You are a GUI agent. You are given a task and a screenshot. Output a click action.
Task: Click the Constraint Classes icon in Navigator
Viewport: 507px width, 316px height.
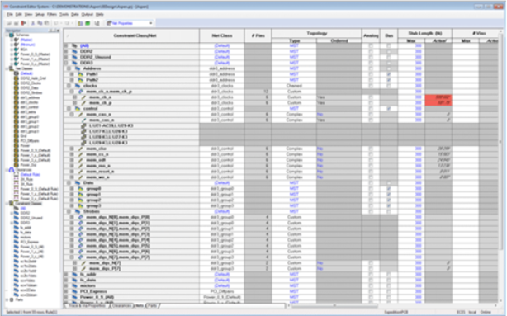12,203
